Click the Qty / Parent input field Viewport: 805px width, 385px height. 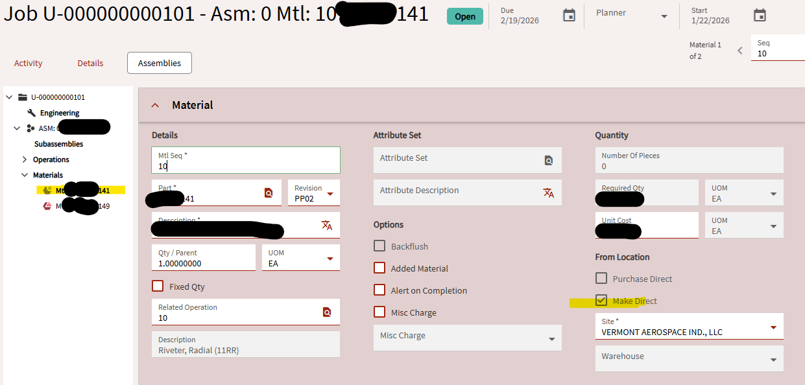[x=204, y=257]
